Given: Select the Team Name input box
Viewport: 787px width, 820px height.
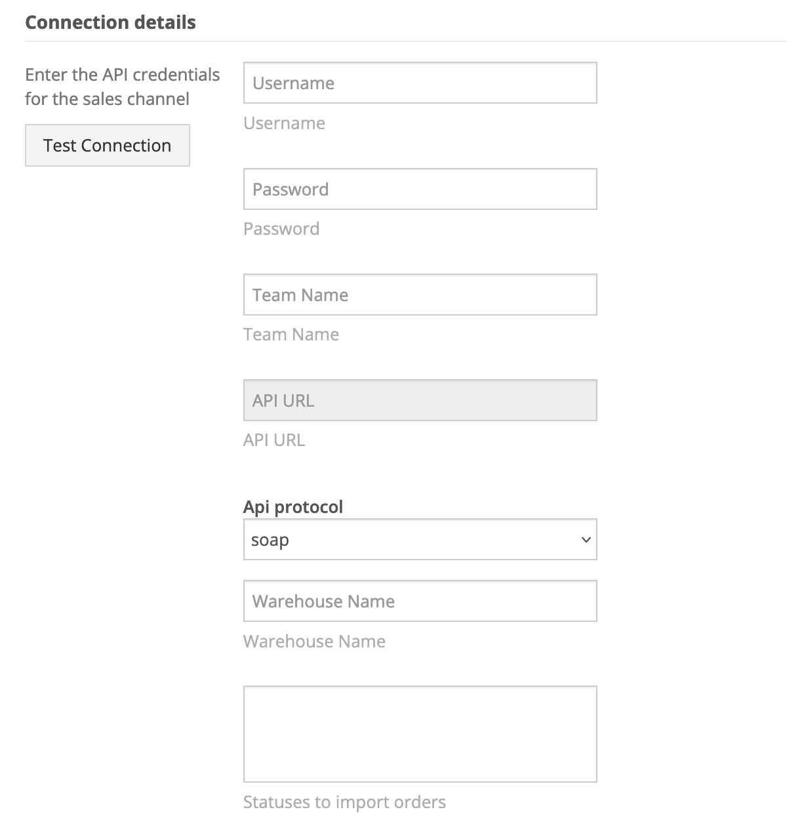Looking at the screenshot, I should 420,295.
